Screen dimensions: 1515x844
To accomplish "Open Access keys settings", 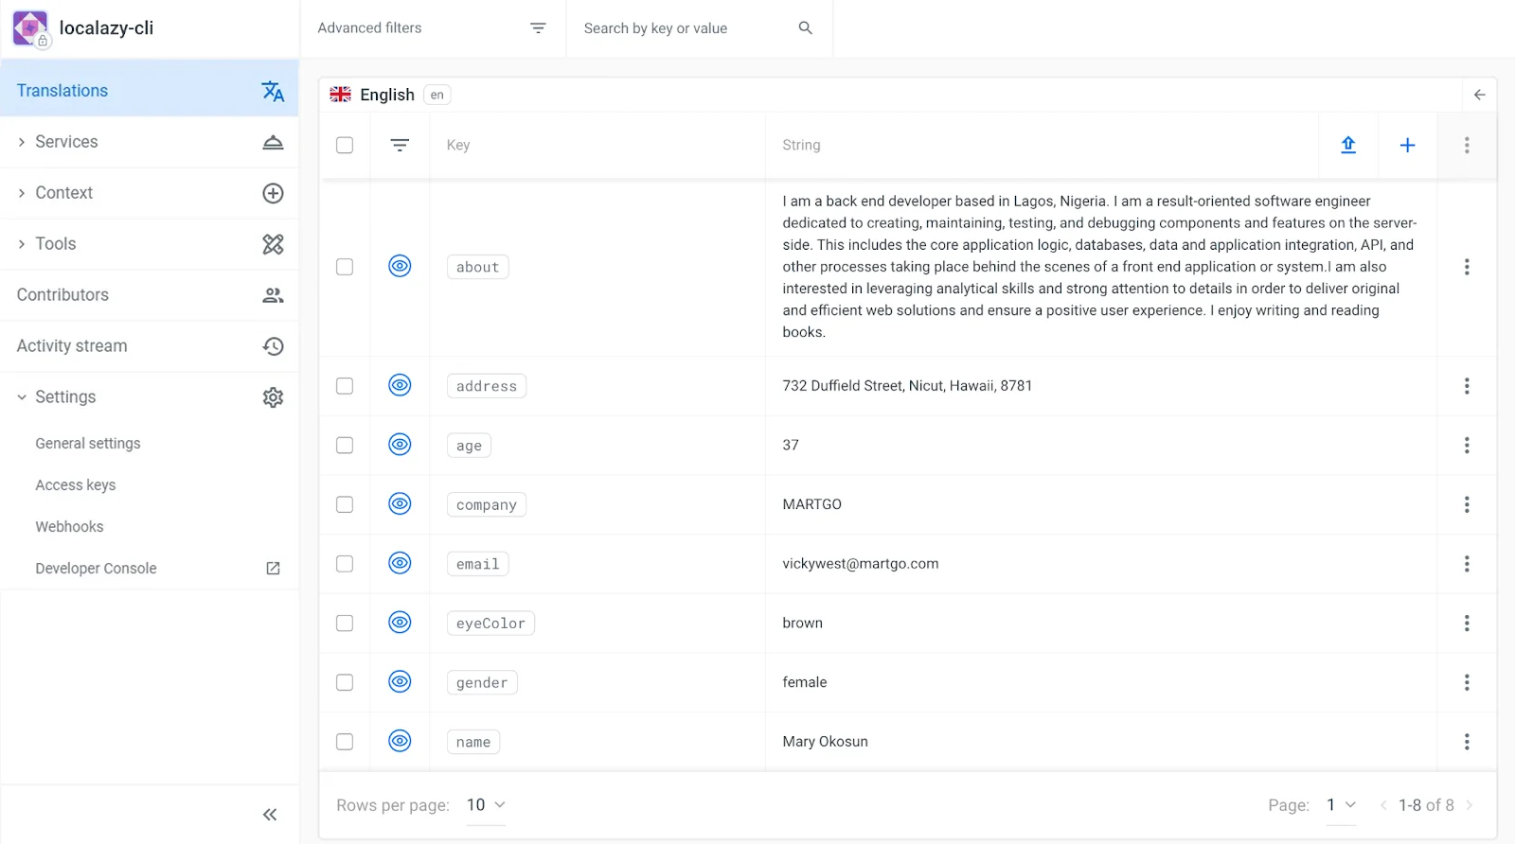I will [76, 485].
